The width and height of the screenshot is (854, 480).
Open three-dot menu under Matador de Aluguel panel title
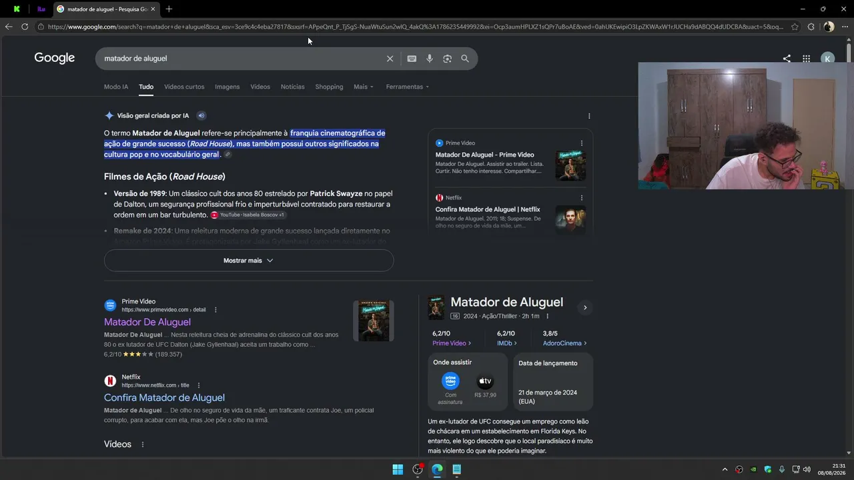548,316
